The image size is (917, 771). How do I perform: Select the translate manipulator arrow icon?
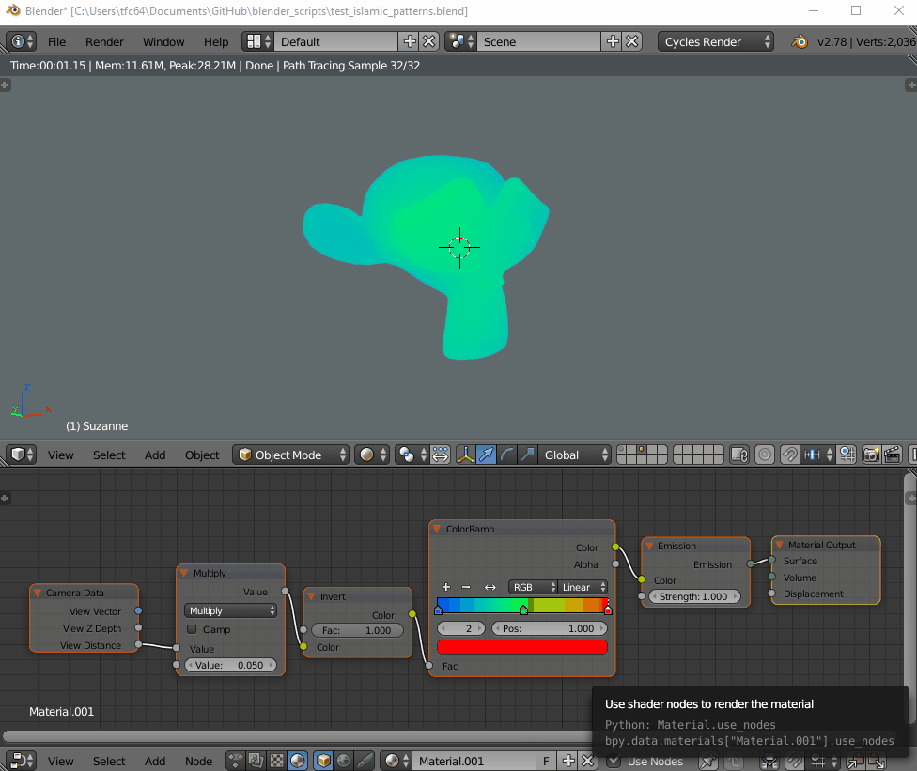(486, 455)
